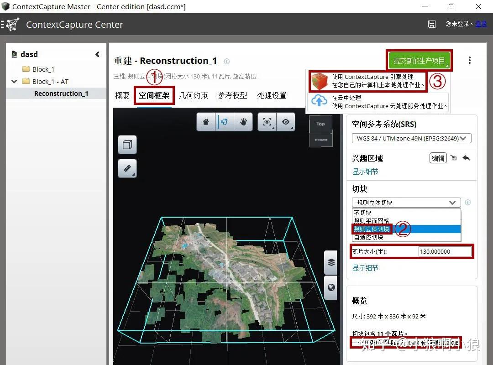Viewport: 493px width, 365px height.
Task: Switch to Top view
Action: click(320, 123)
